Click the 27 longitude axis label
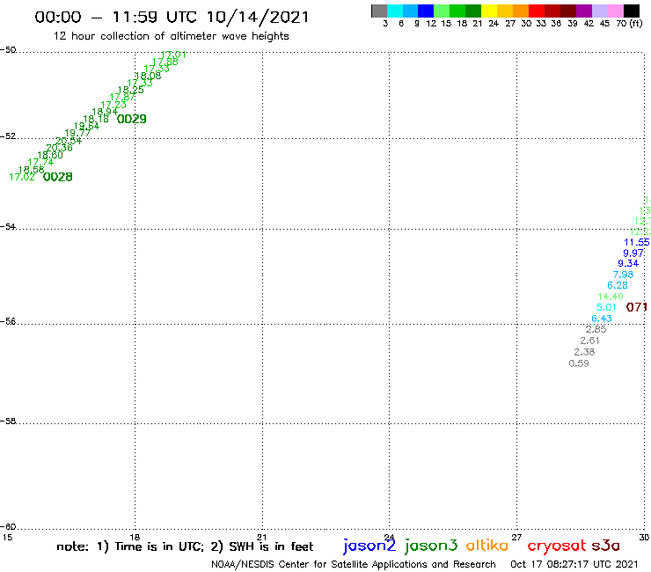 (516, 537)
